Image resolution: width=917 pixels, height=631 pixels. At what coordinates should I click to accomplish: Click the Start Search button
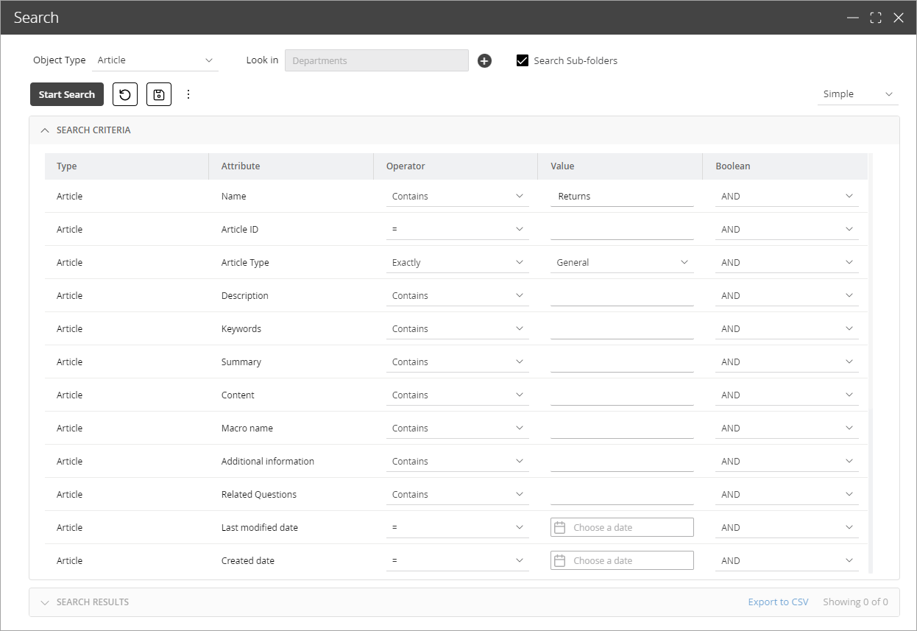(66, 94)
